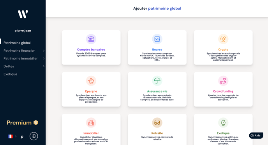
Task: Click the Epargne title link
Action: [x=91, y=91]
